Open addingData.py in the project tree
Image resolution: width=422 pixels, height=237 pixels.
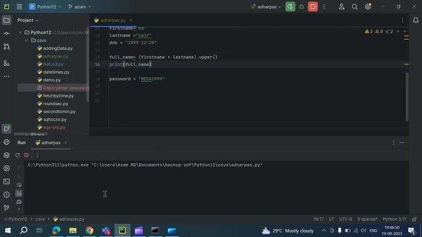pyautogui.click(x=55, y=48)
